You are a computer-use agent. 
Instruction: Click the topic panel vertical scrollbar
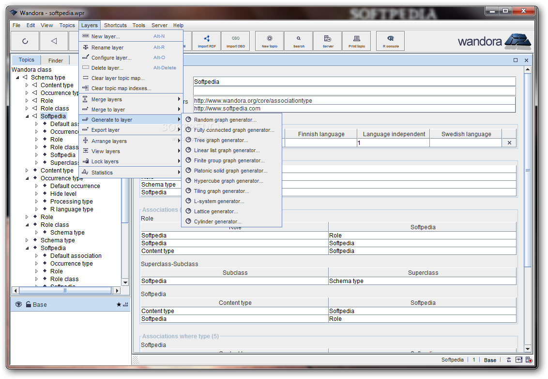click(x=528, y=170)
